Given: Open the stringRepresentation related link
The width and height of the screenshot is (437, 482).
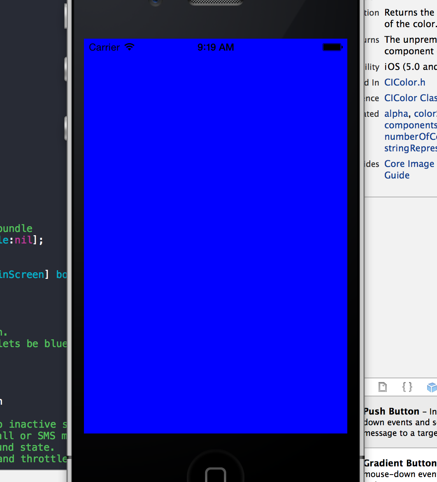Looking at the screenshot, I should [x=410, y=148].
